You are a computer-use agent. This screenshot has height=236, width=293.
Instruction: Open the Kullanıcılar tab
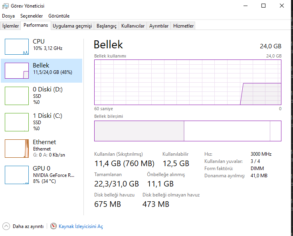(133, 26)
